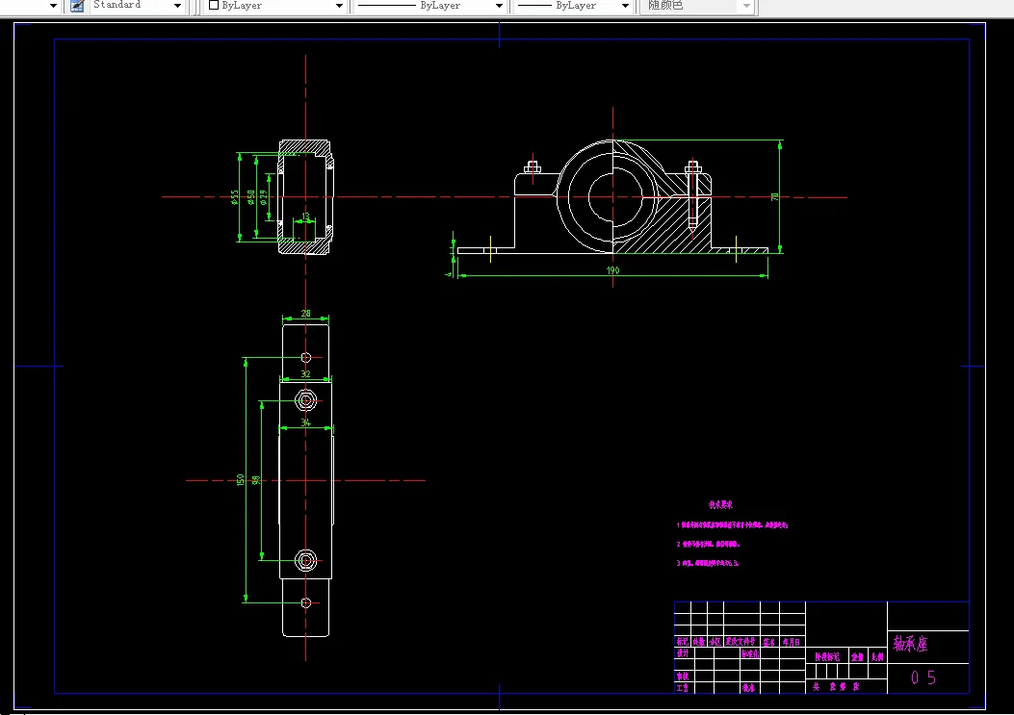Image resolution: width=1014 pixels, height=715 pixels.
Task: Open the ByLayer color control dropdown
Action: pyautogui.click(x=339, y=6)
